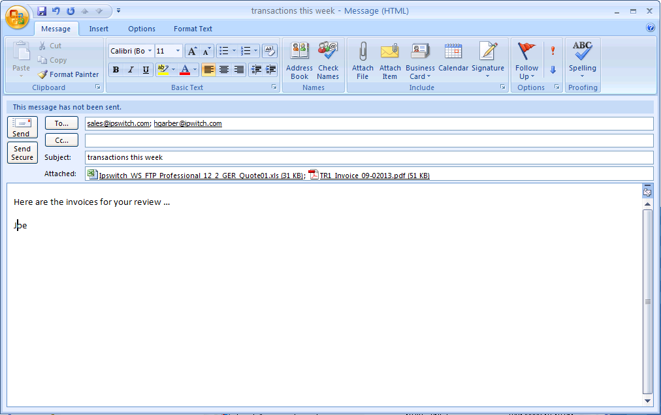Click inside the Subject field
661x415 pixels.
261,157
